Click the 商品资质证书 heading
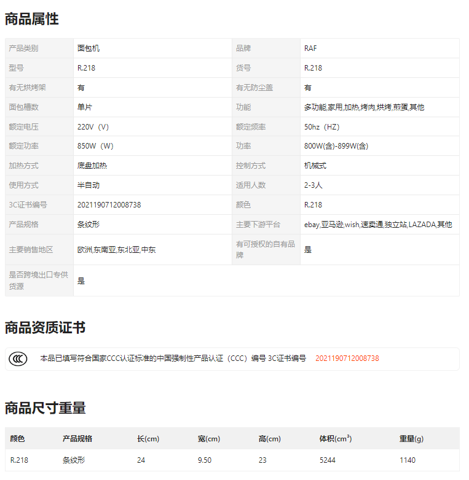The height and width of the screenshot is (480, 469). 45,327
